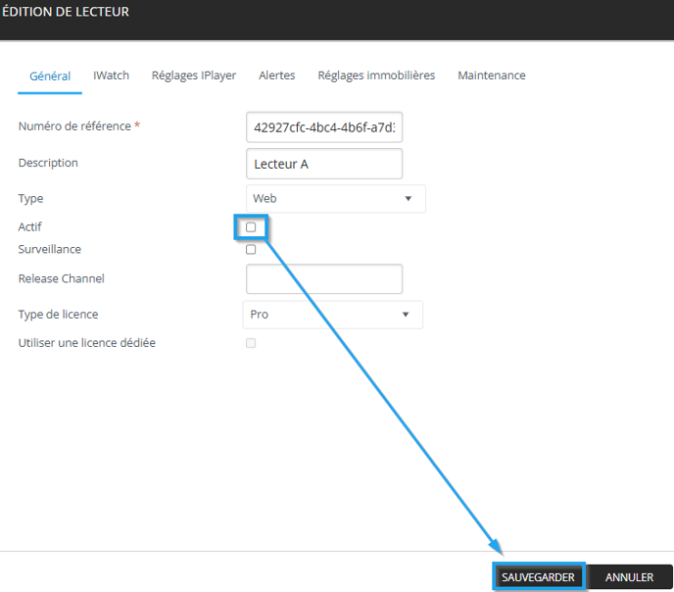The height and width of the screenshot is (592, 674).
Task: Open the IWatch tab
Action: [x=111, y=75]
